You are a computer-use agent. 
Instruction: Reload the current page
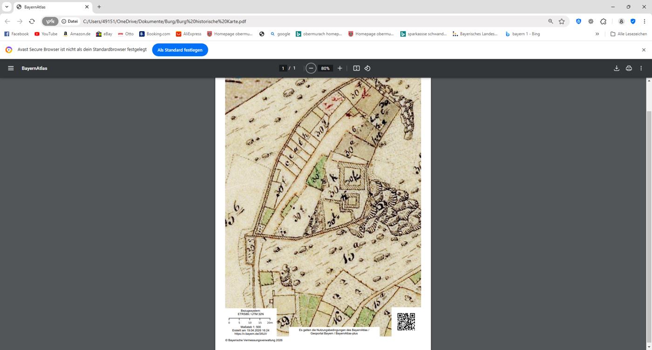[32, 21]
